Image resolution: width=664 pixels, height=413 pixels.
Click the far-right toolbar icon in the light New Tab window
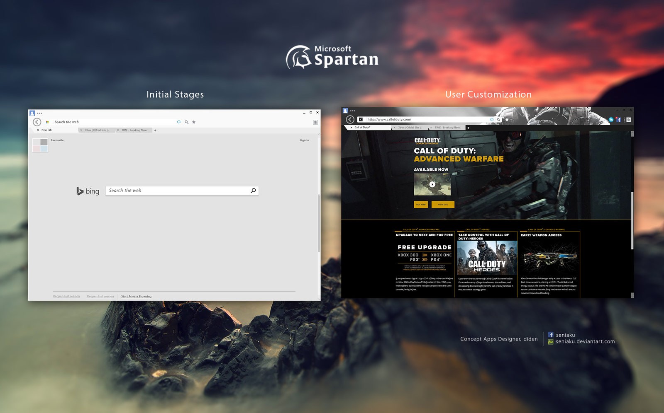[x=315, y=122]
